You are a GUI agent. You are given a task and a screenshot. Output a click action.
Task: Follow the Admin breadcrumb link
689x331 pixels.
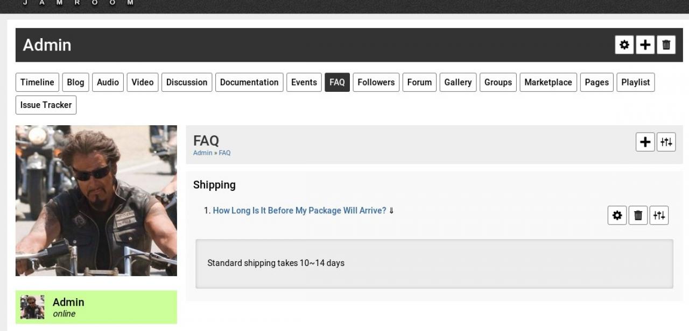tap(202, 153)
